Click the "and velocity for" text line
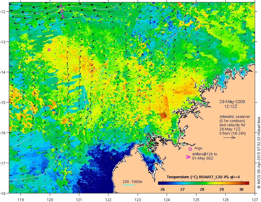Screen dimensions: 261x202 point(232,125)
